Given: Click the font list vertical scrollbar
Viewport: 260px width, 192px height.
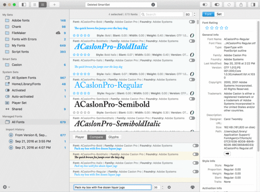Looking at the screenshot, I should point(198,22).
